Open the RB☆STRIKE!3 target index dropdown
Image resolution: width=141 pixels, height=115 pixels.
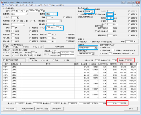point(95,48)
